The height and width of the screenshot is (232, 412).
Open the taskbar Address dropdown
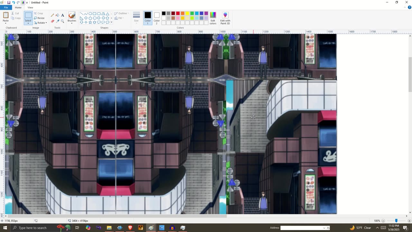[324, 228]
